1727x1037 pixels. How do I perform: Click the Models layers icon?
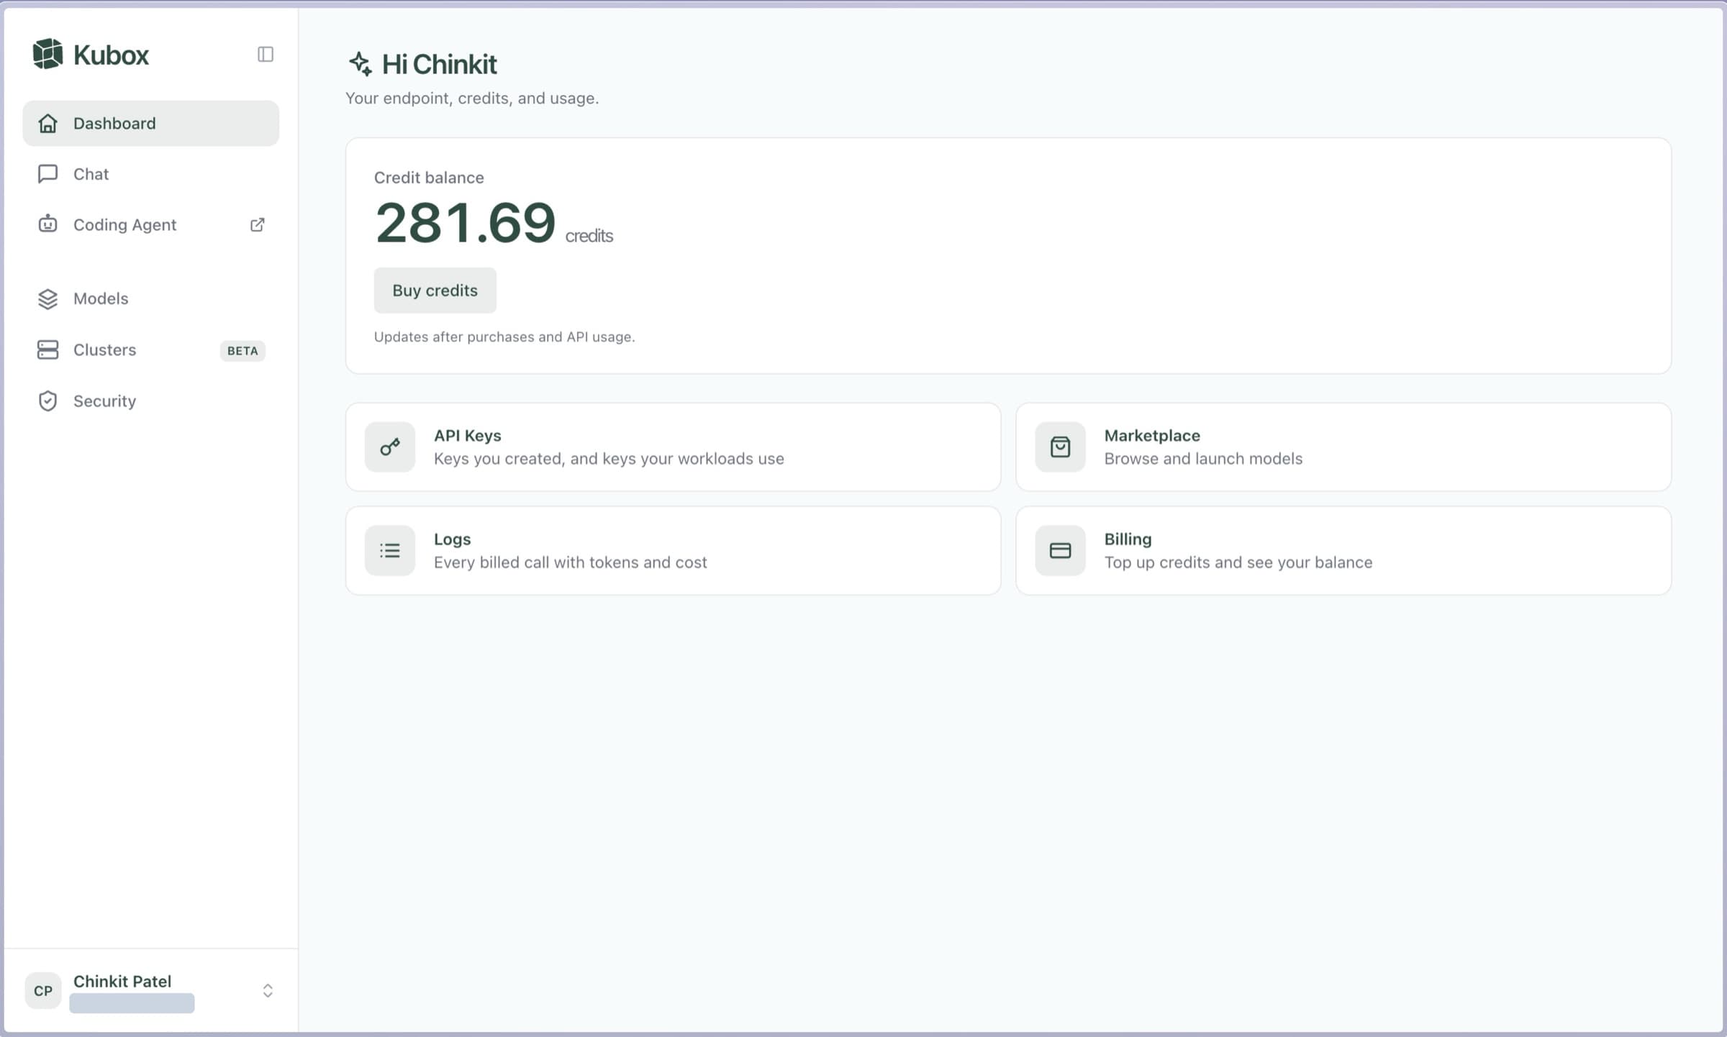tap(47, 298)
